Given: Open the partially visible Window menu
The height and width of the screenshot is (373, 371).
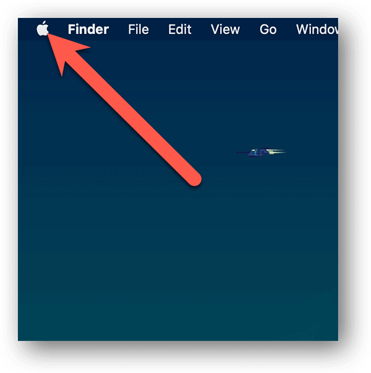Looking at the screenshot, I should click(317, 29).
